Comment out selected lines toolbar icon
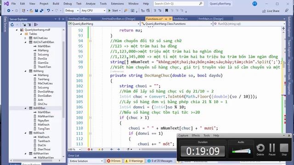294x165 pixels. [155, 11]
